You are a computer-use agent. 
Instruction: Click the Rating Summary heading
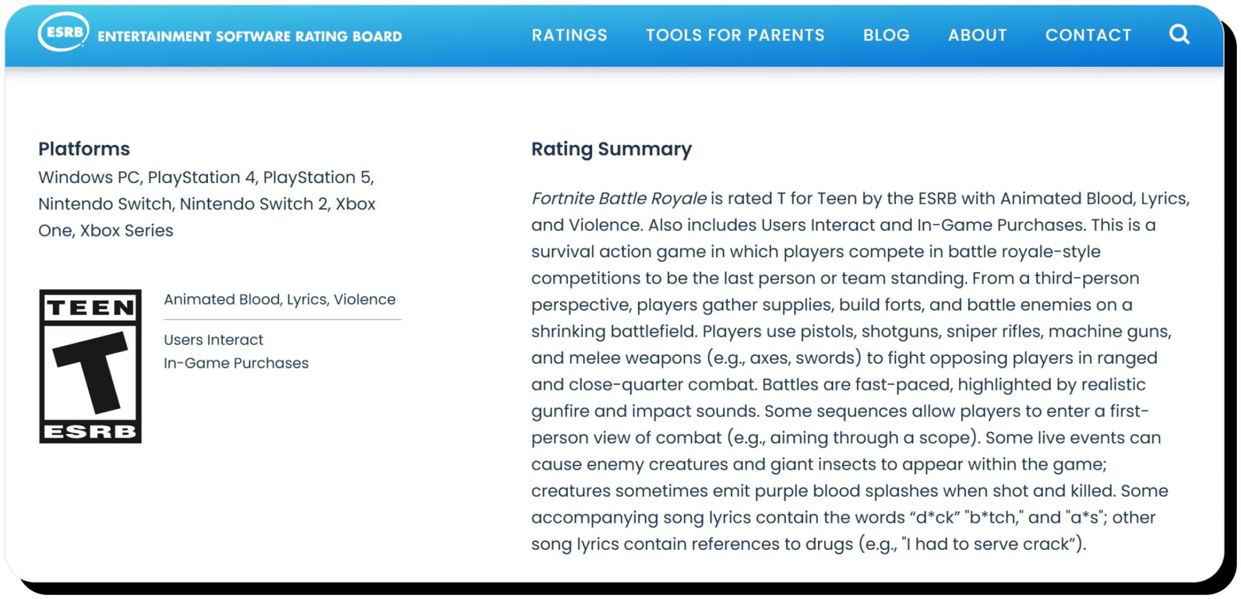coord(611,149)
